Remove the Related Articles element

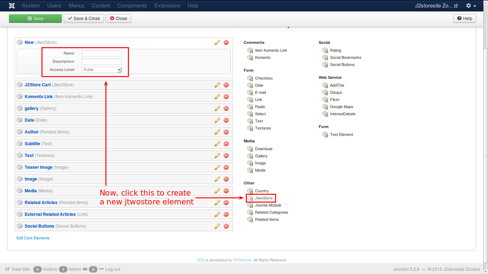pyautogui.click(x=226, y=203)
